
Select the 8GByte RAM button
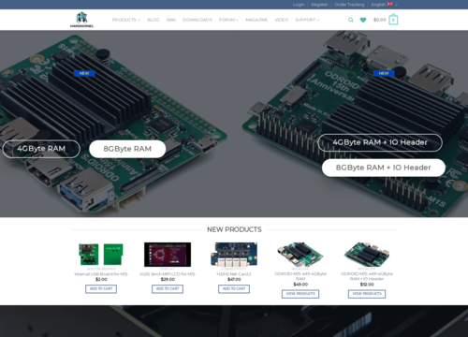[x=127, y=149]
